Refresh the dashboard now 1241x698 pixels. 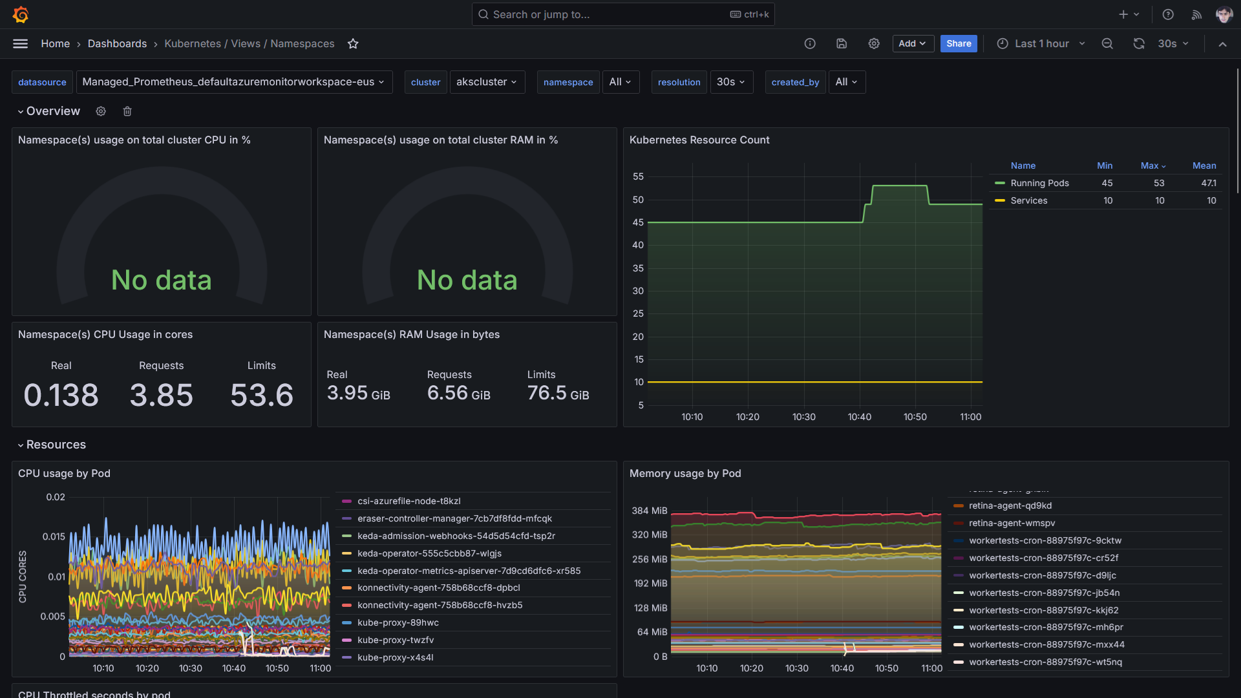1139,43
